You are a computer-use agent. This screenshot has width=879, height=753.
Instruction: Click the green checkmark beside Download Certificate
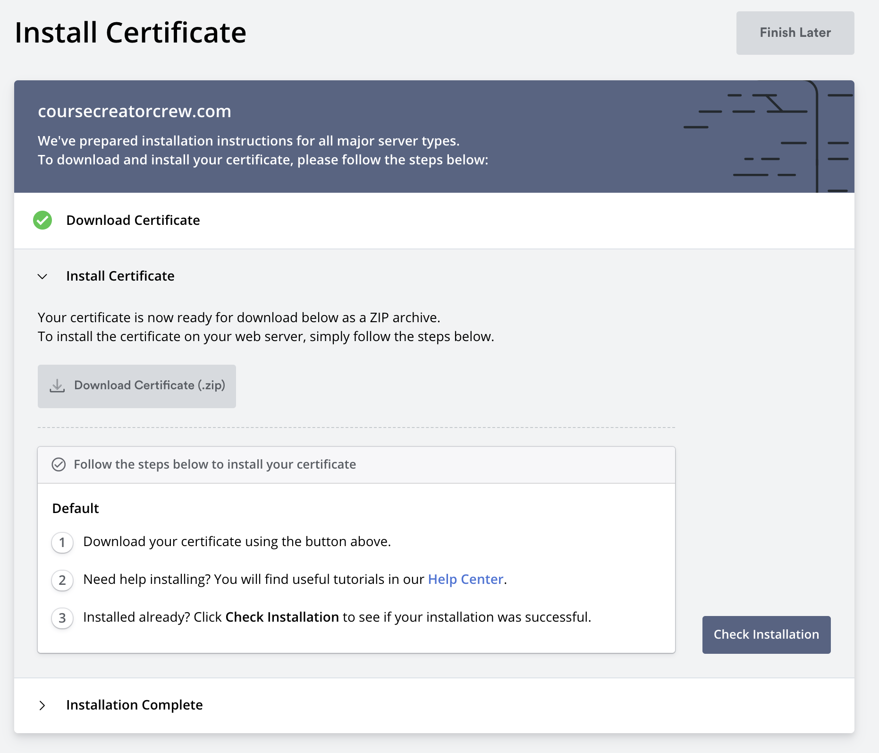pyautogui.click(x=42, y=220)
